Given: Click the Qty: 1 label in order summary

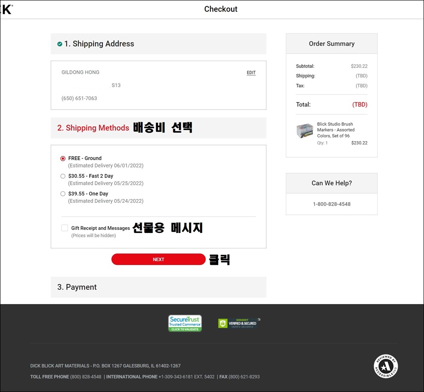Looking at the screenshot, I should click(322, 143).
